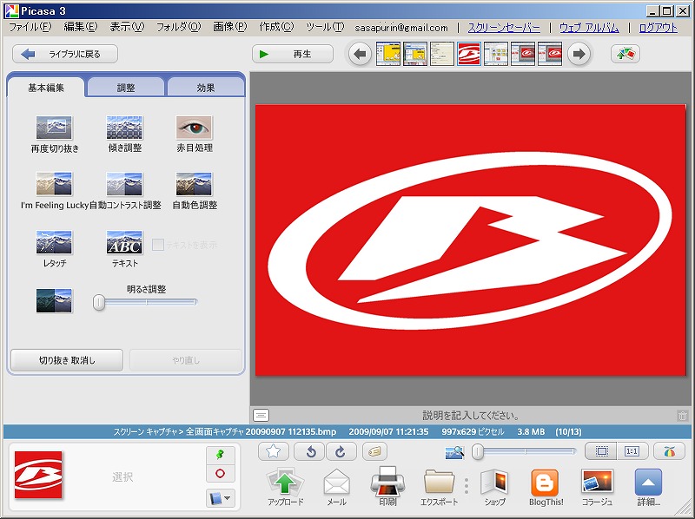Click the (10/13) photo counter text
695x519 pixels.
click(568, 431)
